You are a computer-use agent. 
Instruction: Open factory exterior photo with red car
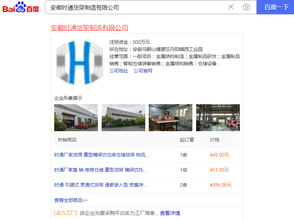coord(76,118)
